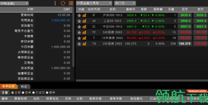This screenshot has height=105, width=208.
Task: Click the orange up-down arrow icon
Action: click(55, 3)
